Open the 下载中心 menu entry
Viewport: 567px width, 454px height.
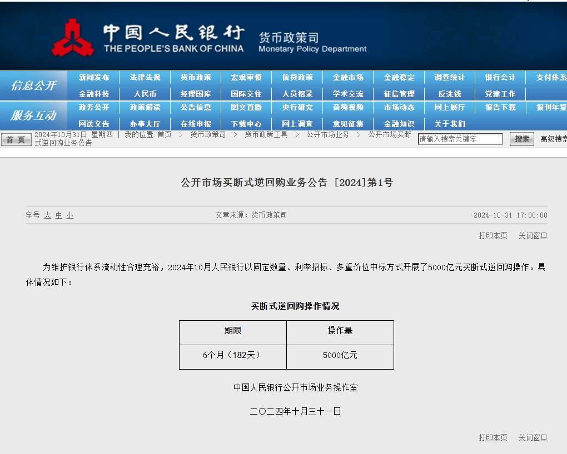pos(246,124)
